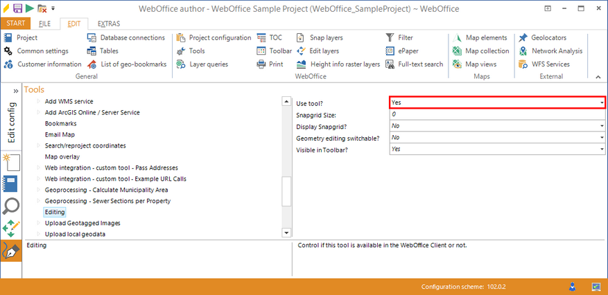608x295 pixels.
Task: Open WFS Services icon
Action: click(523, 64)
